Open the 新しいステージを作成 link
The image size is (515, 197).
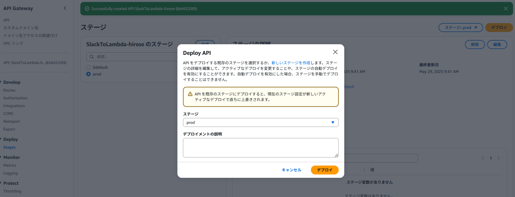click(x=291, y=63)
